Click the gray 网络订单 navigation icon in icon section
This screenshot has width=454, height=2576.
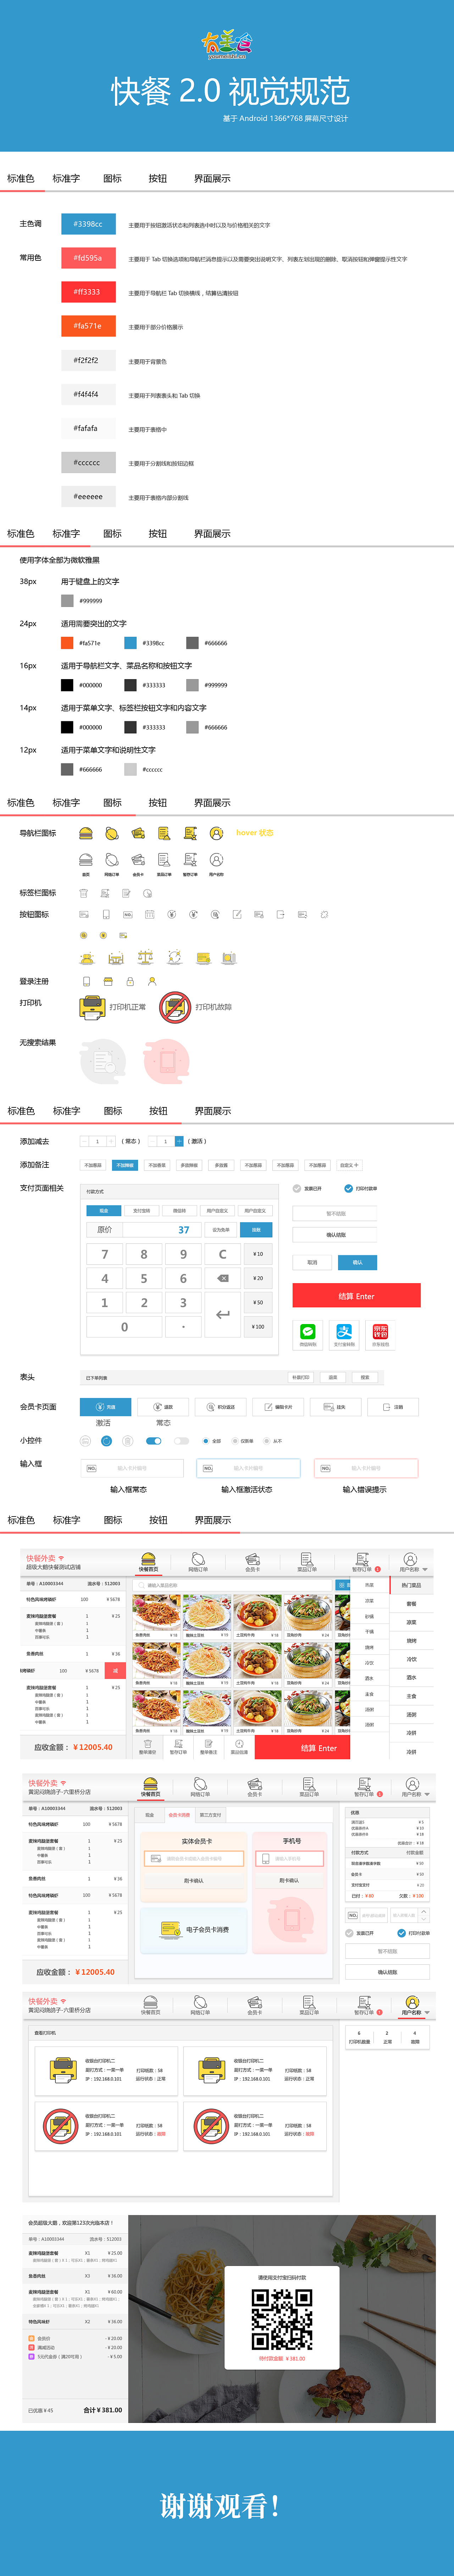click(x=112, y=860)
